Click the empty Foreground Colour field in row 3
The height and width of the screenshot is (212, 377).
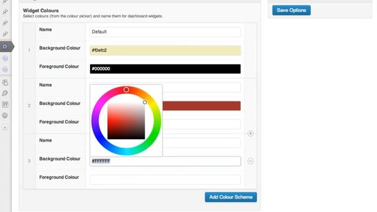[x=165, y=180]
